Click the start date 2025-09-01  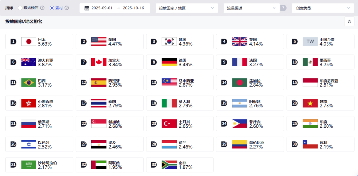103,8
